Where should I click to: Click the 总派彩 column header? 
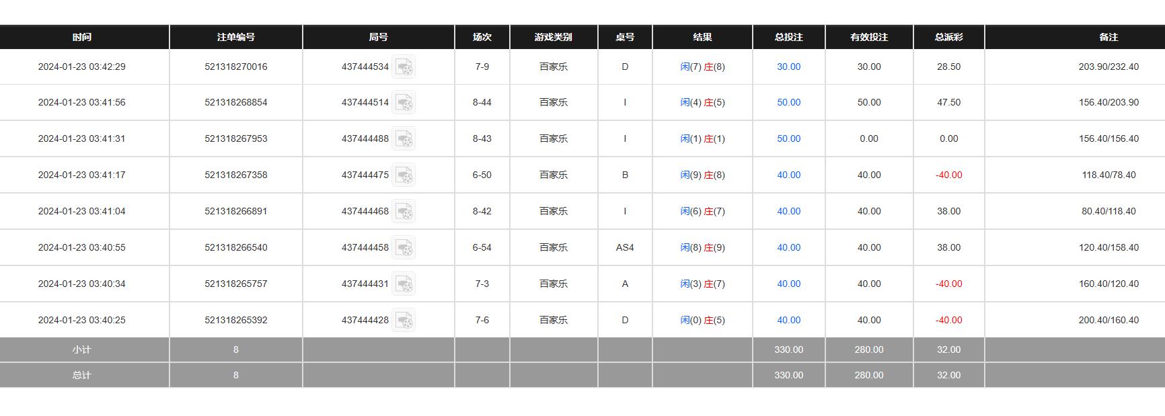click(x=948, y=38)
